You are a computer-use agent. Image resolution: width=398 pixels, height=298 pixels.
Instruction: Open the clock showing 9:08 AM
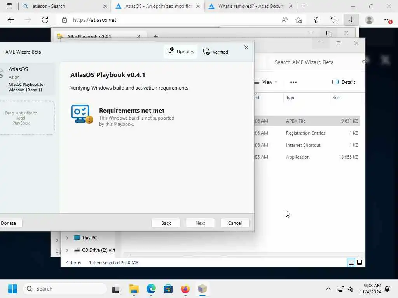click(x=370, y=289)
